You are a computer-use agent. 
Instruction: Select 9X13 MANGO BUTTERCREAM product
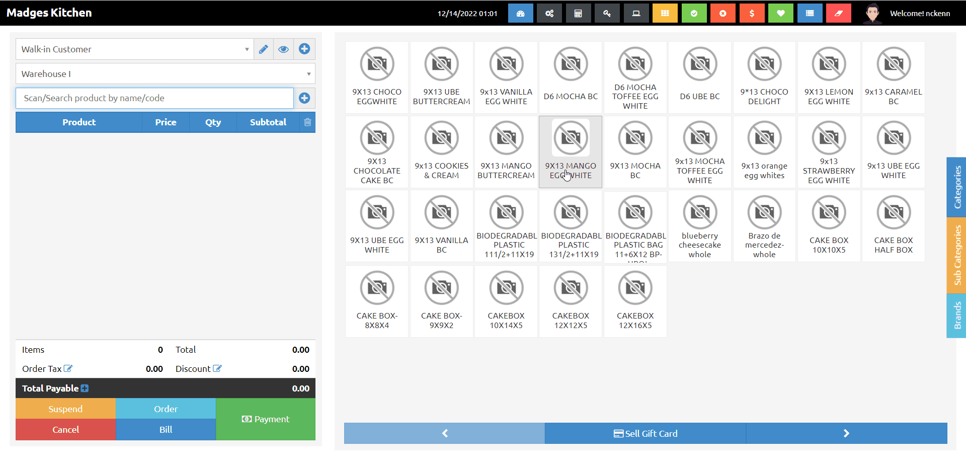506,152
